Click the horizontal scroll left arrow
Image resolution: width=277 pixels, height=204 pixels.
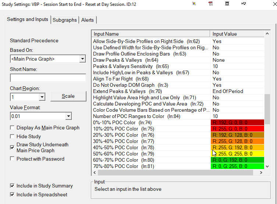tap(95, 173)
